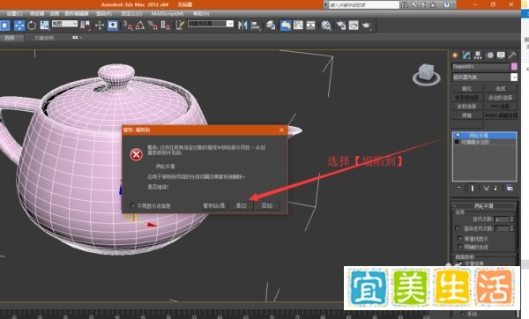Viewport: 529px width, 319px height.
Task: Collapse the 涡轮平滑 rollout header
Action: (x=484, y=205)
